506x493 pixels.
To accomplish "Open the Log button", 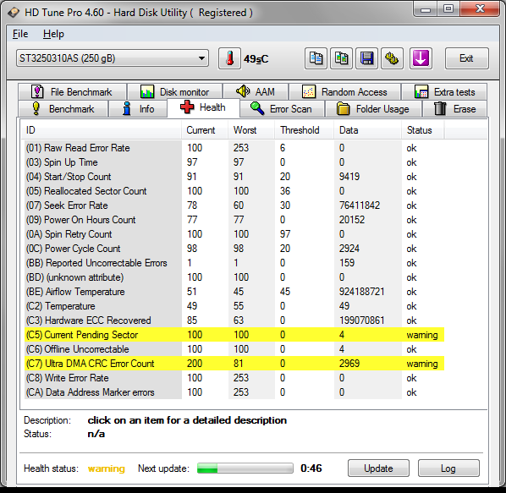I will (448, 468).
